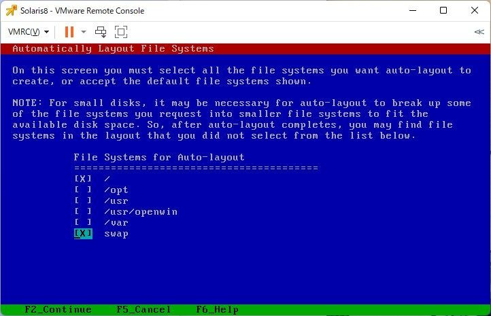Toggle the checkbox for the / file system

coord(83,179)
